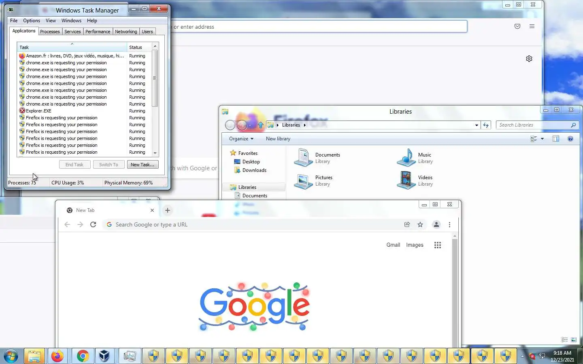Show hidden system tray icons
Image resolution: width=583 pixels, height=364 pixels.
(x=522, y=356)
